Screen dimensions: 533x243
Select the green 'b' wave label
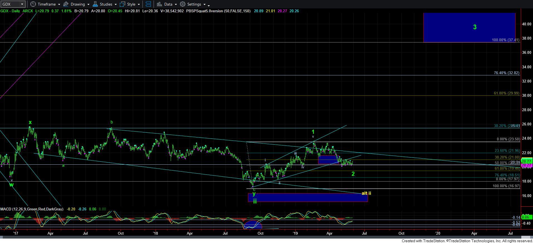pyautogui.click(x=112, y=122)
